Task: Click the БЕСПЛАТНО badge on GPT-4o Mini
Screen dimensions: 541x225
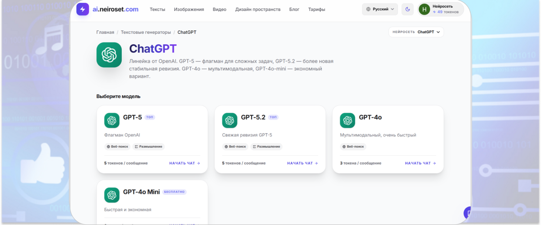Action: (x=174, y=192)
